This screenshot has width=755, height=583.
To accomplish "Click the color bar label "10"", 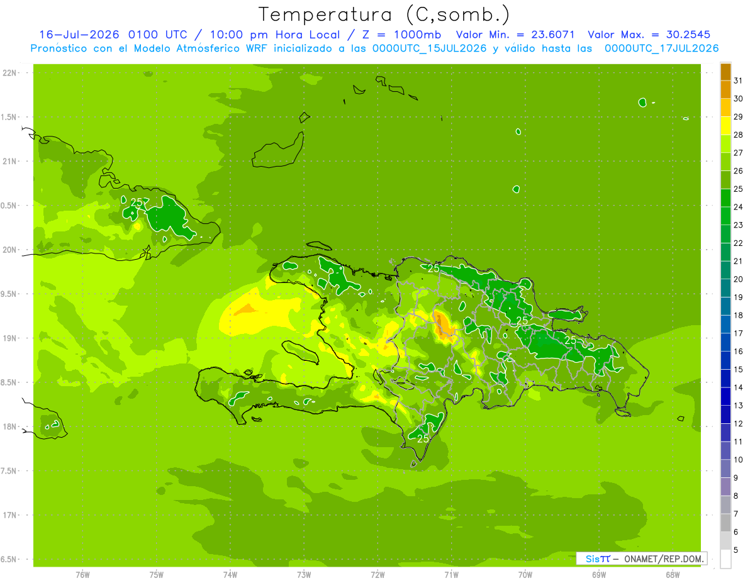I will [x=738, y=460].
